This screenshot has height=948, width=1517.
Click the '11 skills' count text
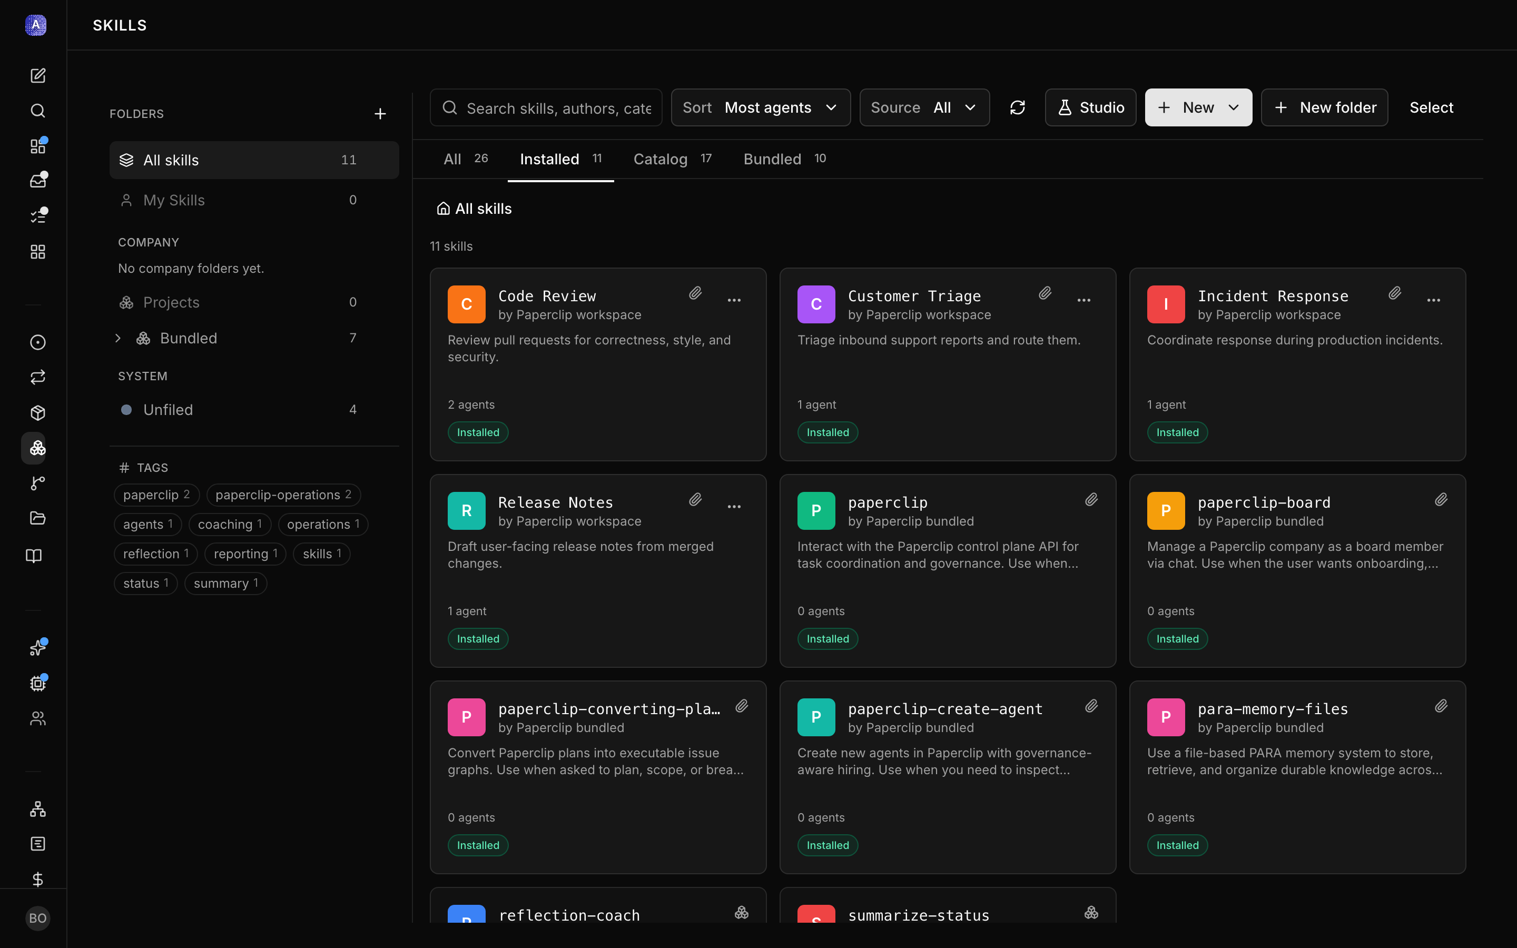451,246
